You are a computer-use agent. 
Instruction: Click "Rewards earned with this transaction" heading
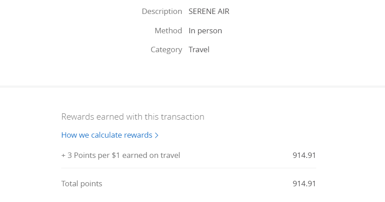pyautogui.click(x=132, y=117)
